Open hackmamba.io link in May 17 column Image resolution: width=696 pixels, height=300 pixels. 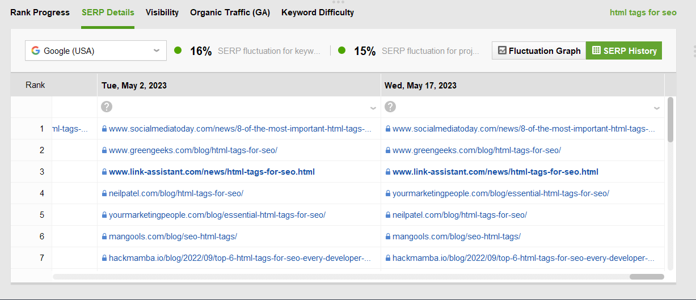click(524, 258)
